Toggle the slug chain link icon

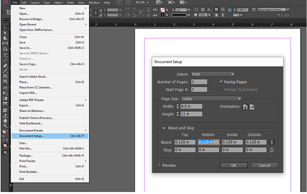[x=272, y=150]
